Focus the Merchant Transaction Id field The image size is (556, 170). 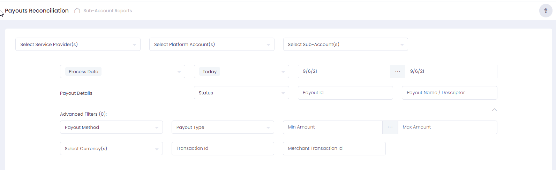334,148
